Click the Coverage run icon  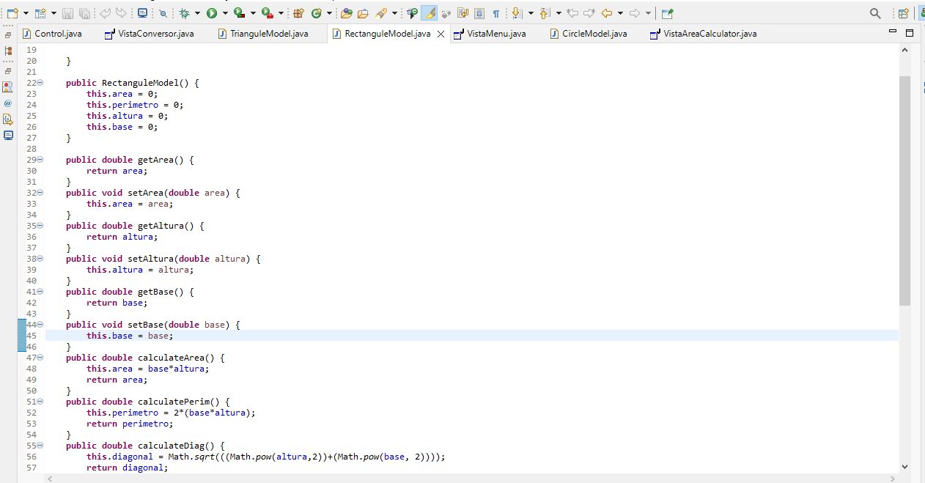tap(239, 13)
